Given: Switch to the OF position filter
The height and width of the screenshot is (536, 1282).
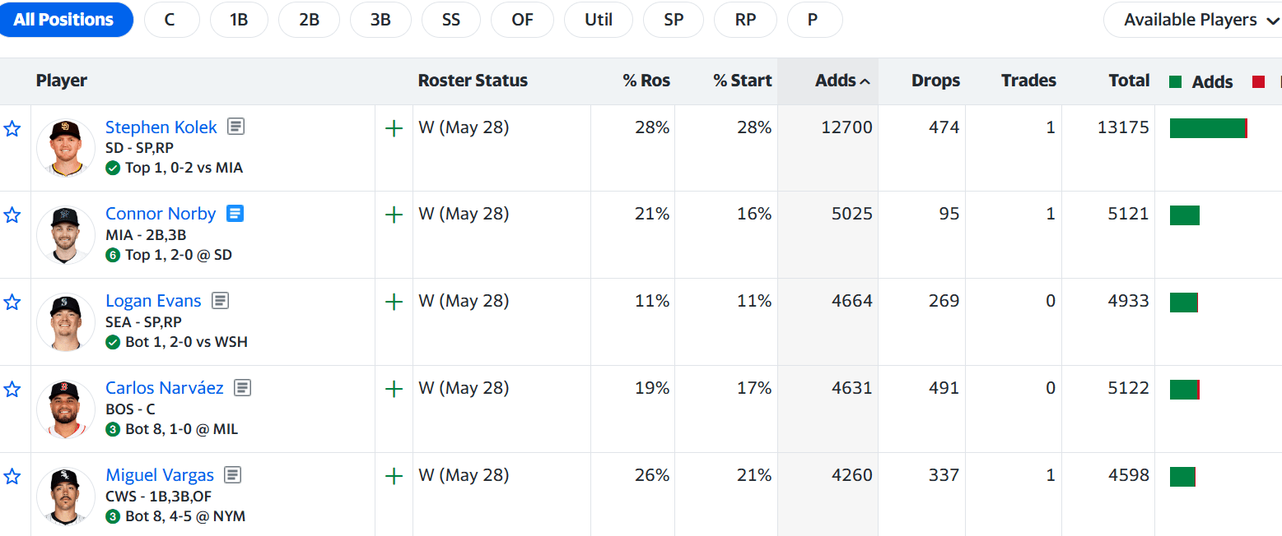Looking at the screenshot, I should pos(522,20).
